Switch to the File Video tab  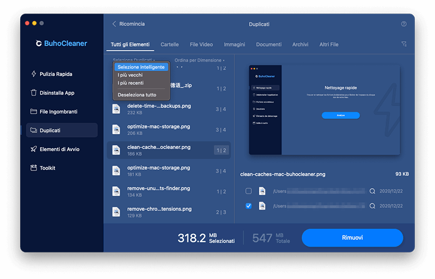(201, 45)
